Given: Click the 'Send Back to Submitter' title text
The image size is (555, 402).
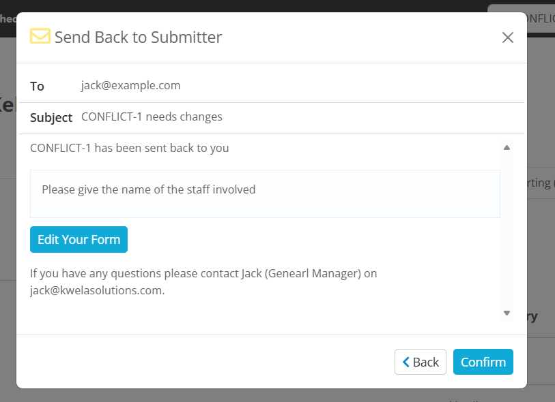Looking at the screenshot, I should click(x=139, y=37).
